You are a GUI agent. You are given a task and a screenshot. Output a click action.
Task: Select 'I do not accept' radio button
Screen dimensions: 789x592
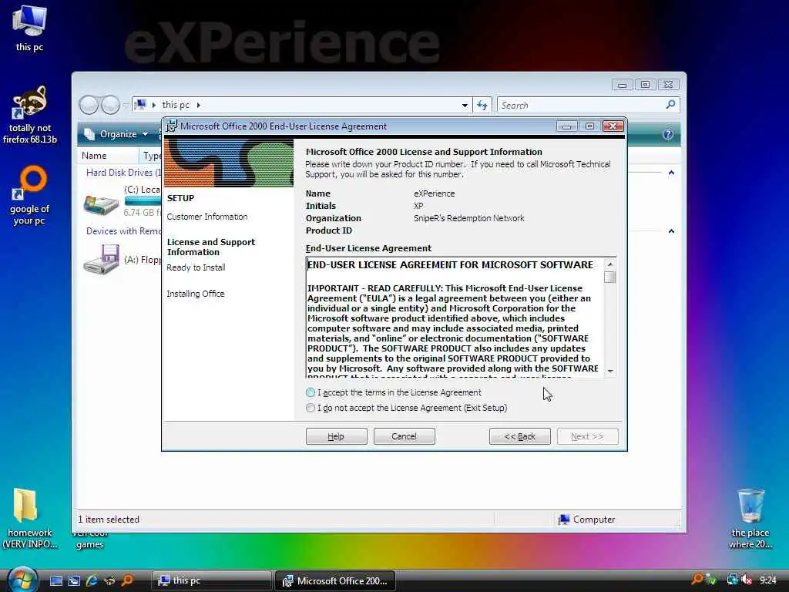coord(311,408)
